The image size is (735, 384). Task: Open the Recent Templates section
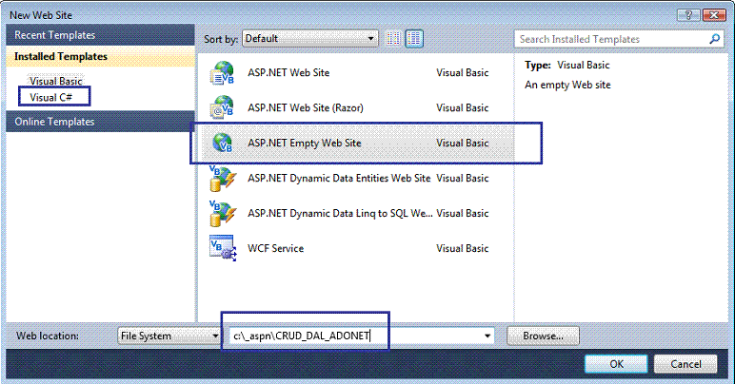coord(100,35)
